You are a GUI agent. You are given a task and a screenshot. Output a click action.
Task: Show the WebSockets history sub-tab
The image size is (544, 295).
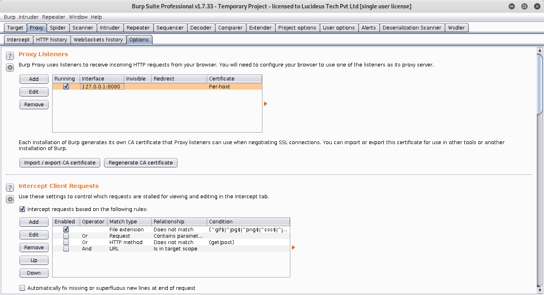click(98, 39)
